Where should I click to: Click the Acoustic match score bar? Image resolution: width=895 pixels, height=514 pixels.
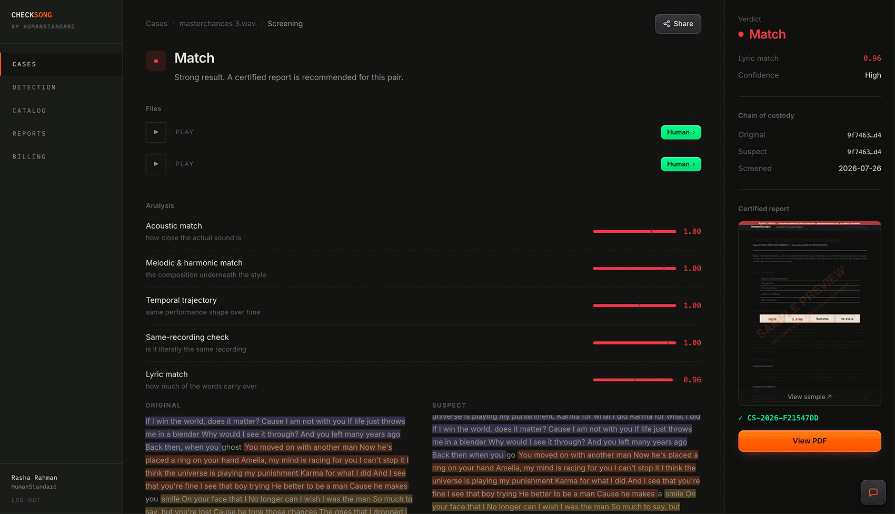[x=634, y=231]
